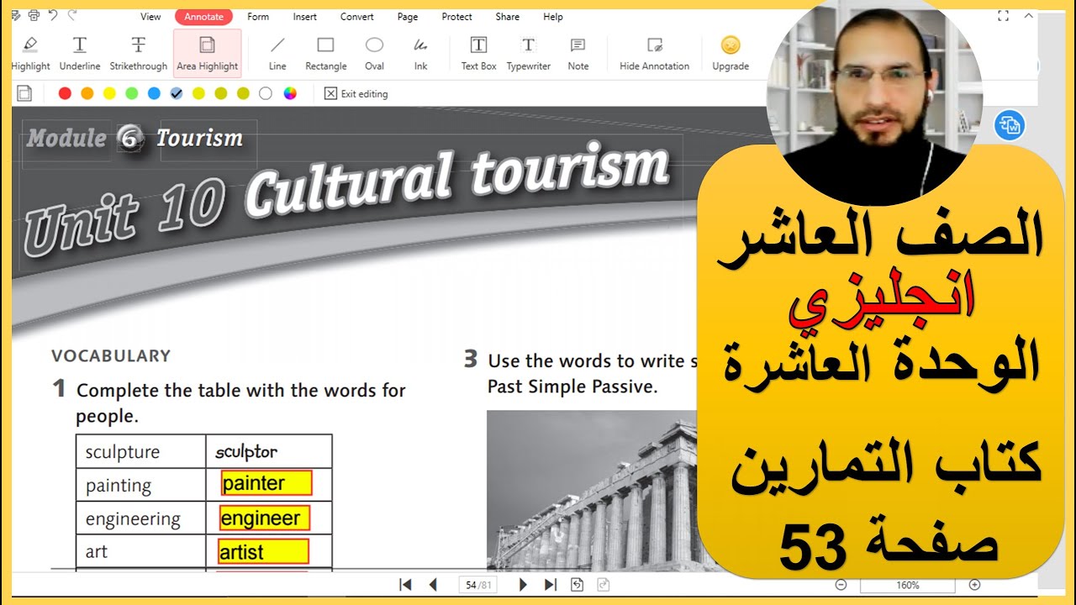Pick the green color swatch
Screen dimensions: 1076x605
(x=132, y=93)
